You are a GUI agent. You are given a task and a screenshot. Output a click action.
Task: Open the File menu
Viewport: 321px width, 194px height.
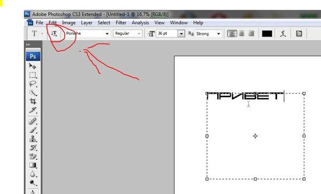(x=40, y=22)
